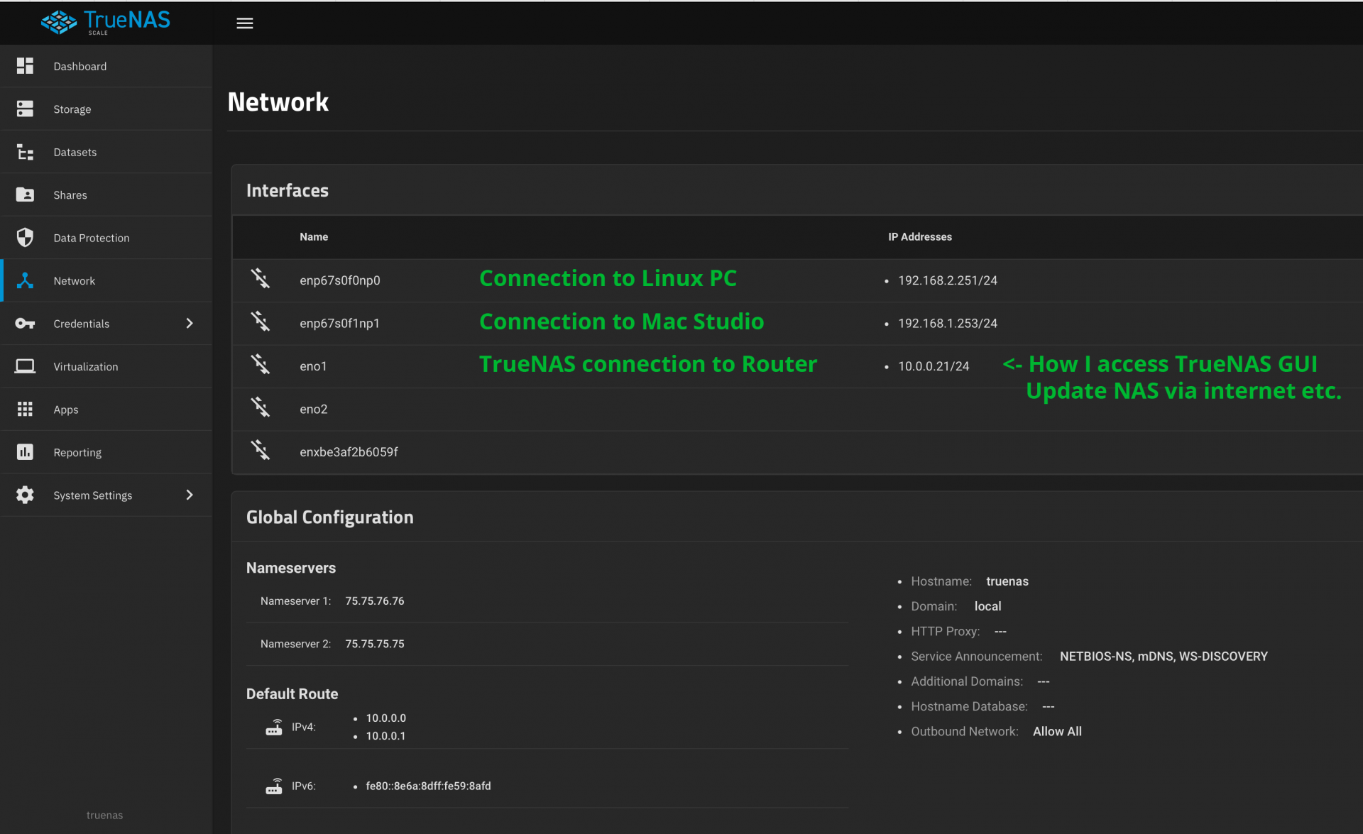Open the enp67s0f0np0 interface row
Screen dimensions: 1363x834
(797, 280)
